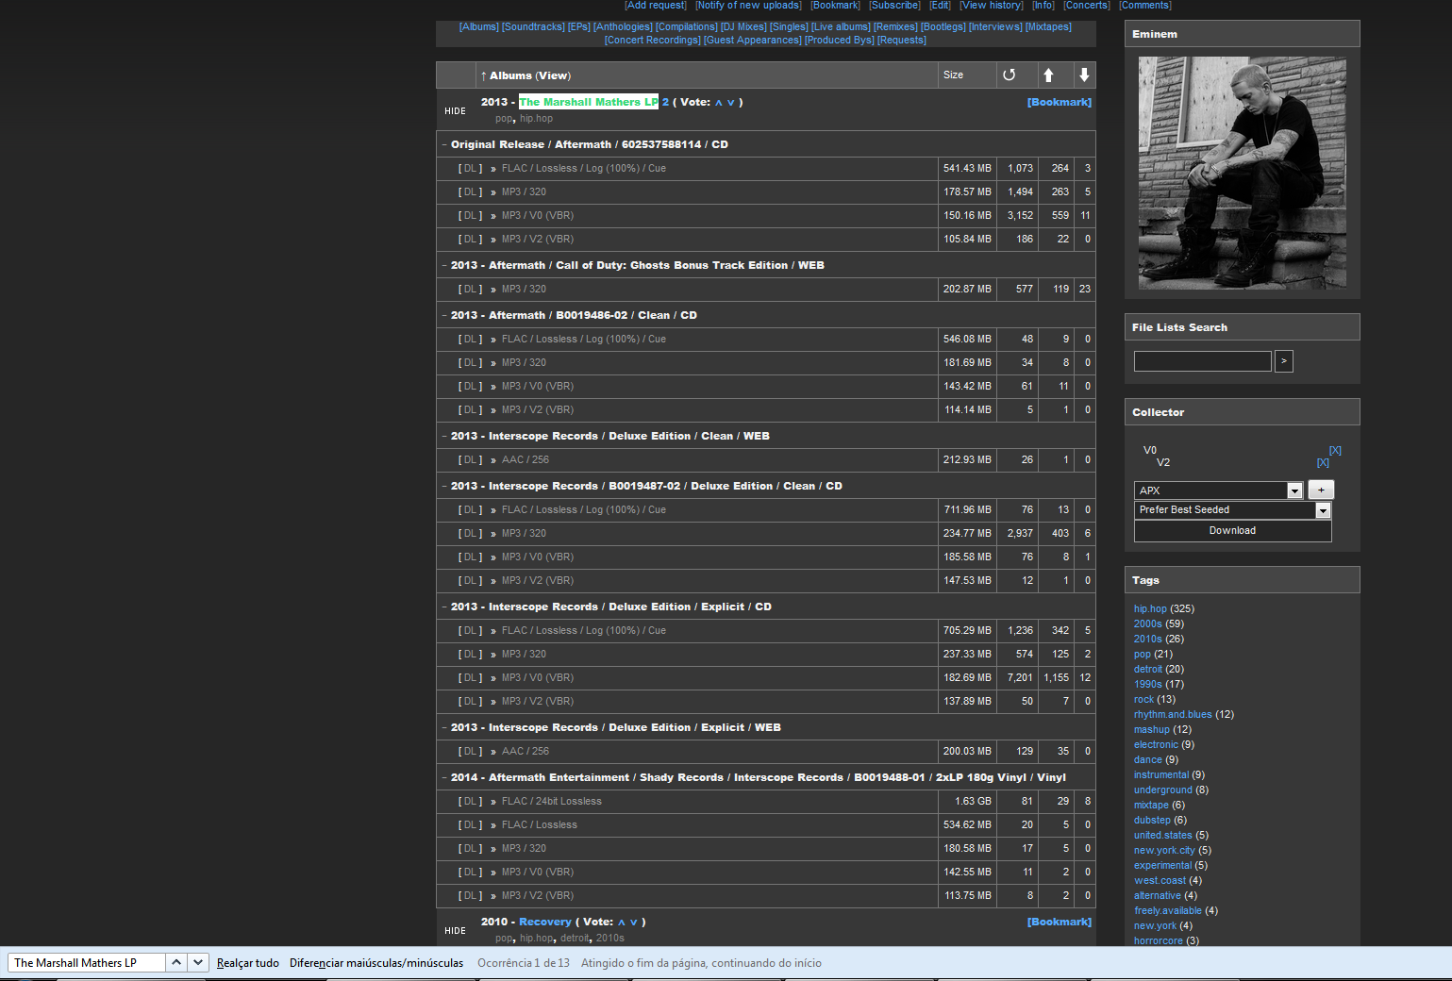This screenshot has width=1452, height=981.
Task: Open the horrorcore tag link
Action: (x=1159, y=940)
